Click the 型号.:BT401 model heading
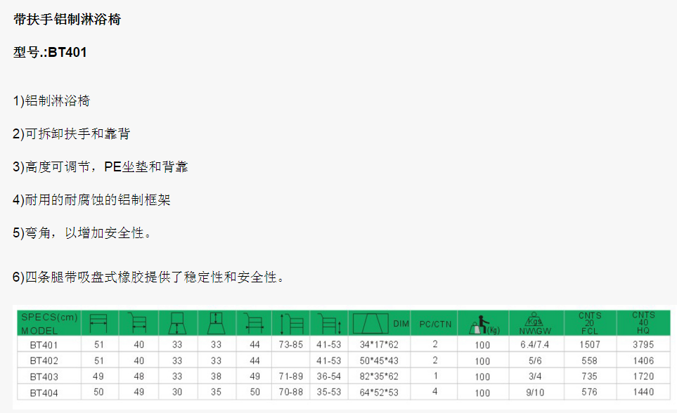Screen dimensions: 677x413 pos(51,52)
